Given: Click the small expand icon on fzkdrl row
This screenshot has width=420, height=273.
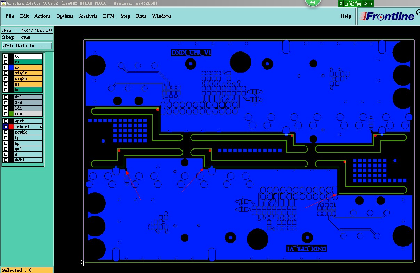Looking at the screenshot, I should 41,127.
